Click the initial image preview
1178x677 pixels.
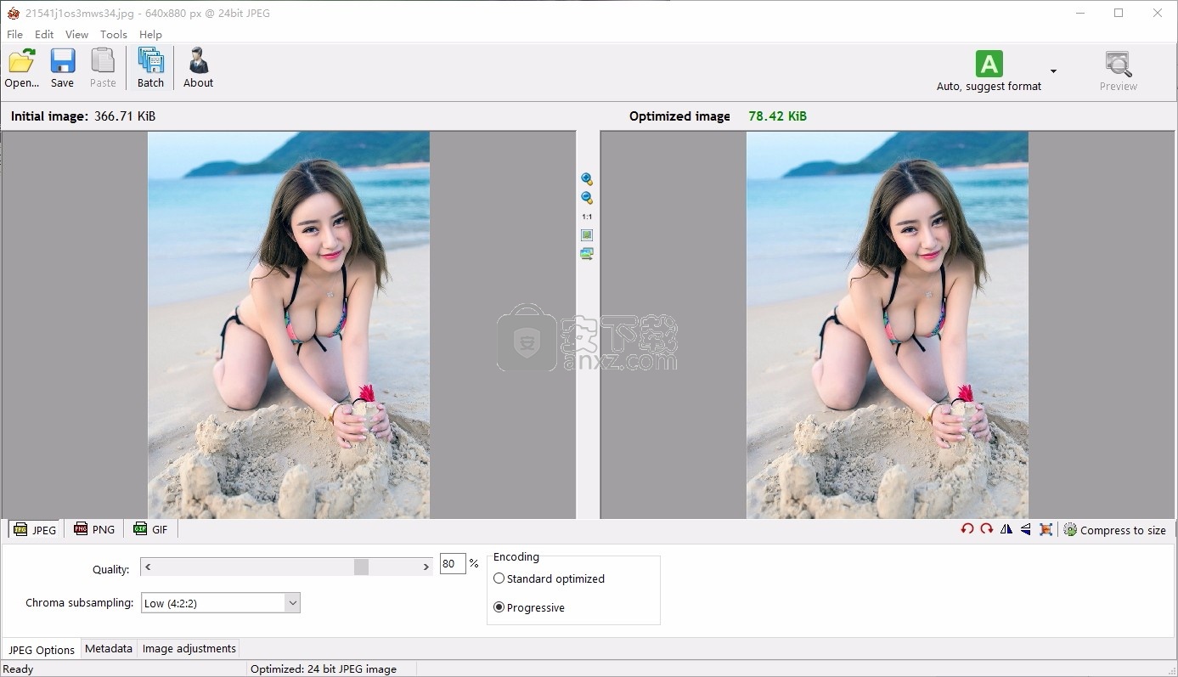289,324
